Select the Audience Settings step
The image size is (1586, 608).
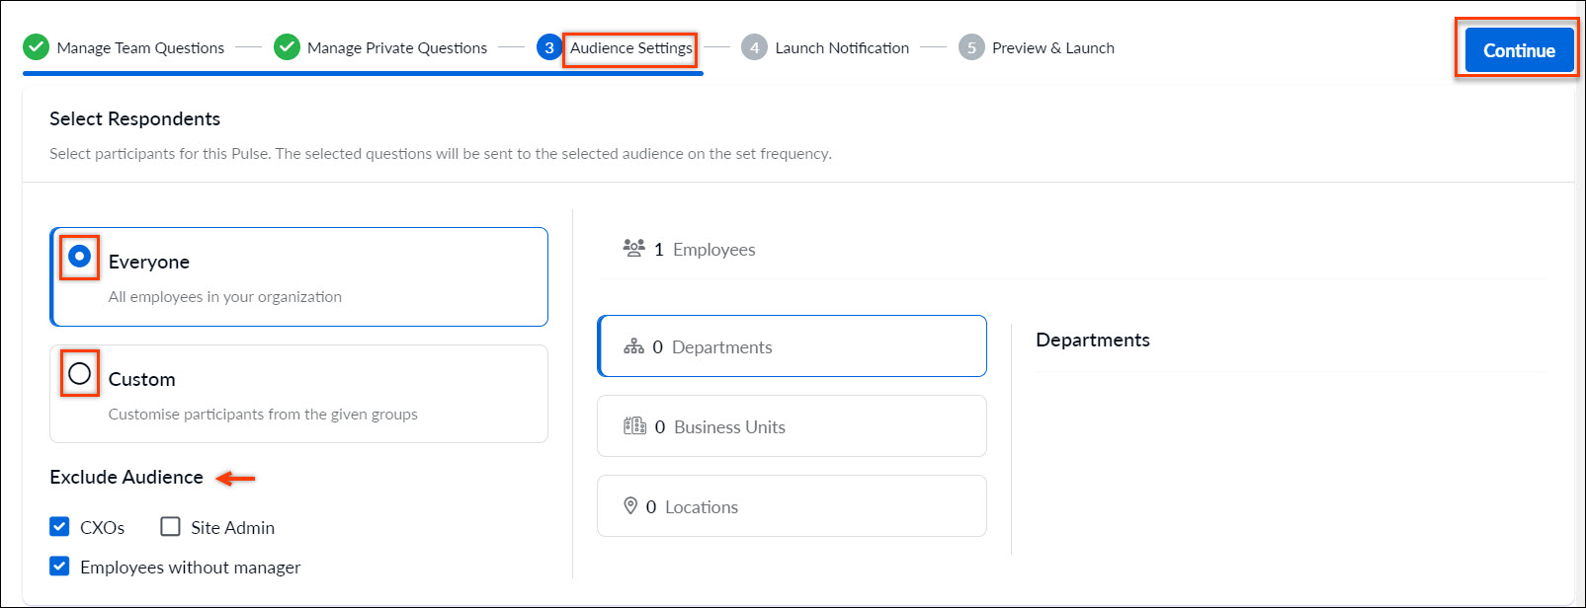tap(630, 47)
